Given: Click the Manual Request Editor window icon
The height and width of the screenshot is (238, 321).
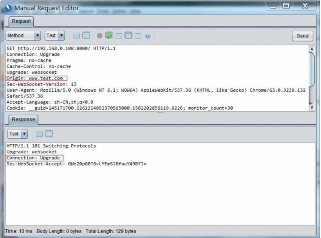Looking at the screenshot, I should [9, 8].
